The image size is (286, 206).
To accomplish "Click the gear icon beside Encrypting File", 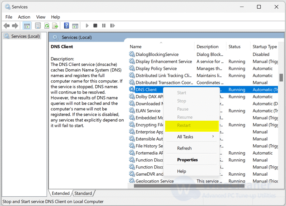I will pyautogui.click(x=132, y=125).
